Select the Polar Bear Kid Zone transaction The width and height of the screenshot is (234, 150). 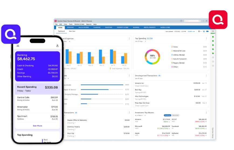pyautogui.click(x=171, y=104)
